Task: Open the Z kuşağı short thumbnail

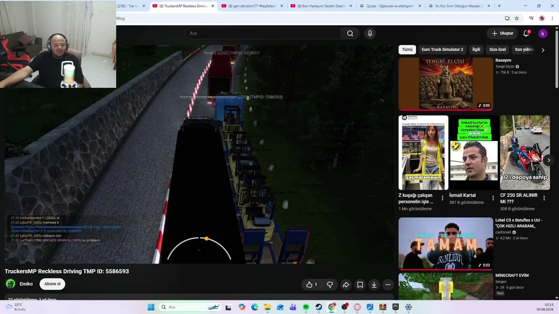Action: pyautogui.click(x=423, y=153)
